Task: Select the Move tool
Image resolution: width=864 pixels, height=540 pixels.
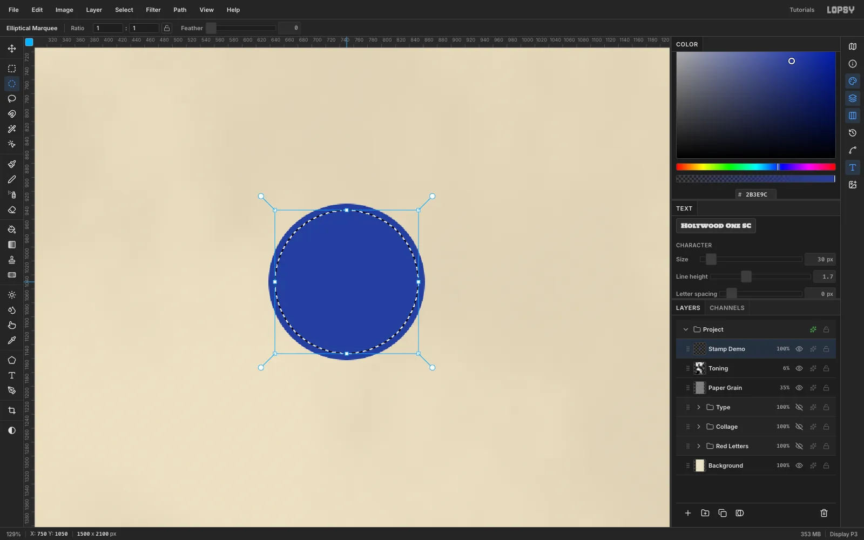Action: (12, 49)
